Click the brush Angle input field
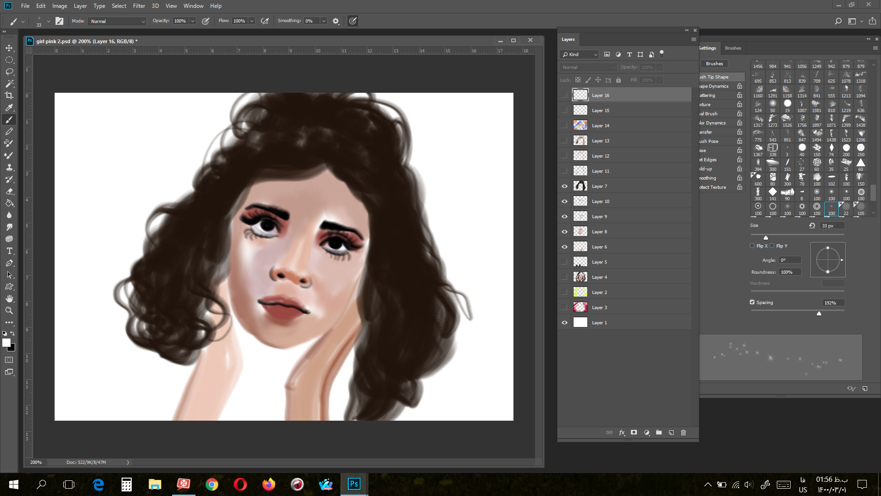881x496 pixels. (x=790, y=260)
